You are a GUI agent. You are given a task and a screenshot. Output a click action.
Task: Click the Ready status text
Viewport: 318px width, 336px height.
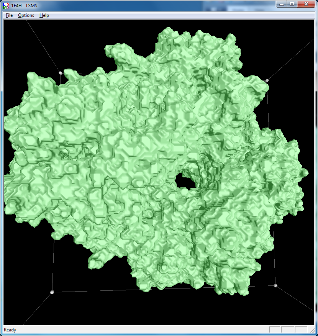point(10,330)
